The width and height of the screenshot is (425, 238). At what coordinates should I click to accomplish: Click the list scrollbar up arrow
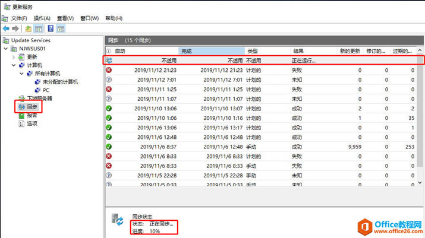[x=420, y=50]
